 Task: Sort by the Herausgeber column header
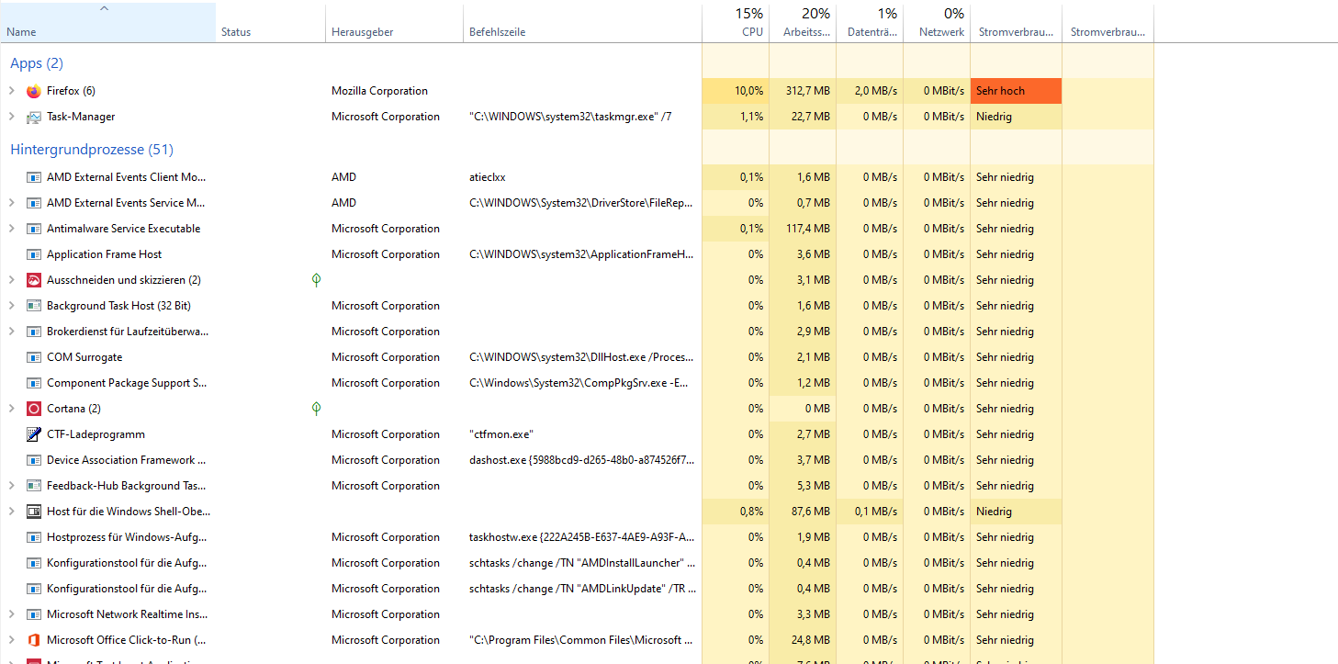point(395,23)
